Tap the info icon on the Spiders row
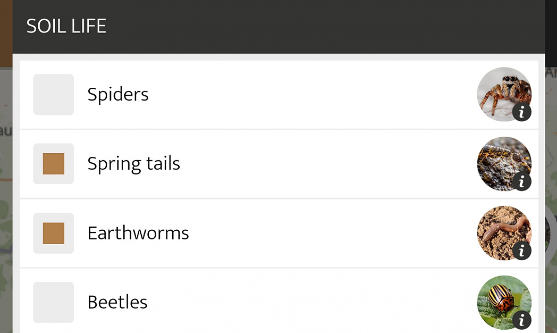The width and height of the screenshot is (557, 333). point(522,112)
